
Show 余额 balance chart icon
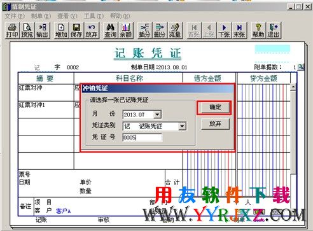click(x=126, y=31)
